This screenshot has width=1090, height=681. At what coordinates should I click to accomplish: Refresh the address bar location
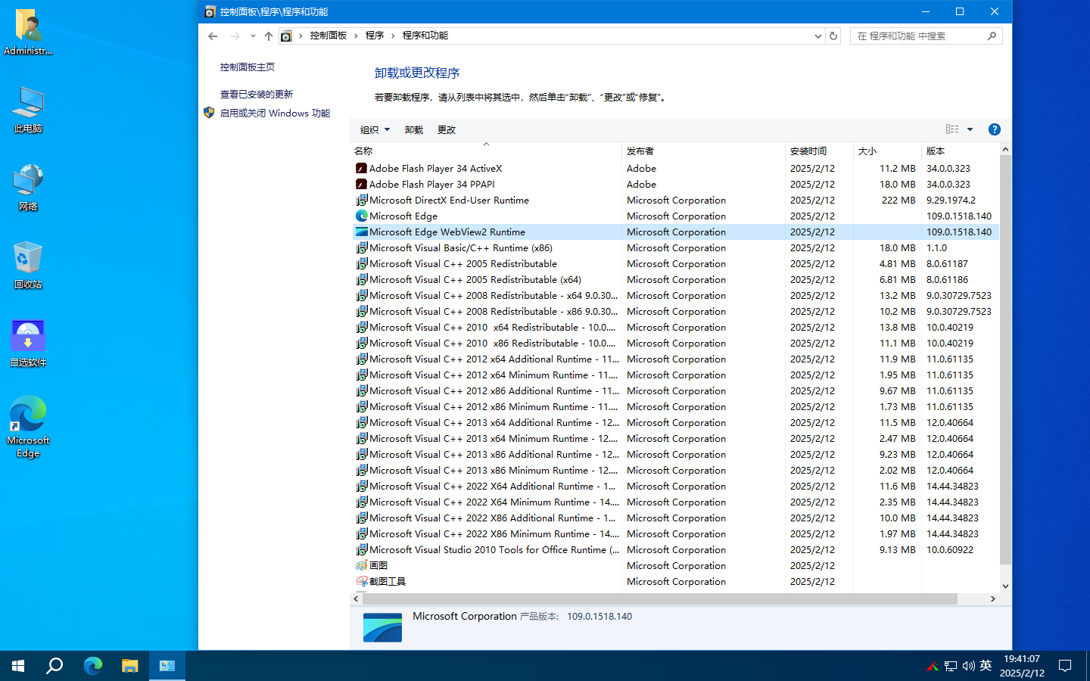tap(833, 36)
